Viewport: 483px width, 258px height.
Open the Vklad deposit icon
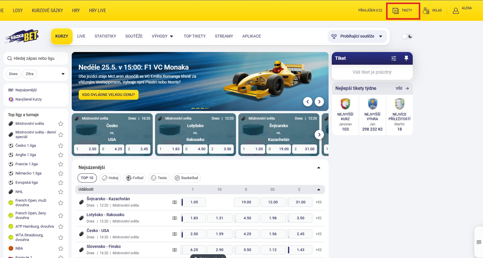[426, 11]
